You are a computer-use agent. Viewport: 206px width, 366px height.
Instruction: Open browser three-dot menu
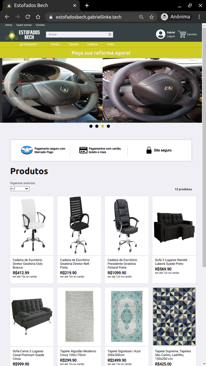tap(199, 17)
